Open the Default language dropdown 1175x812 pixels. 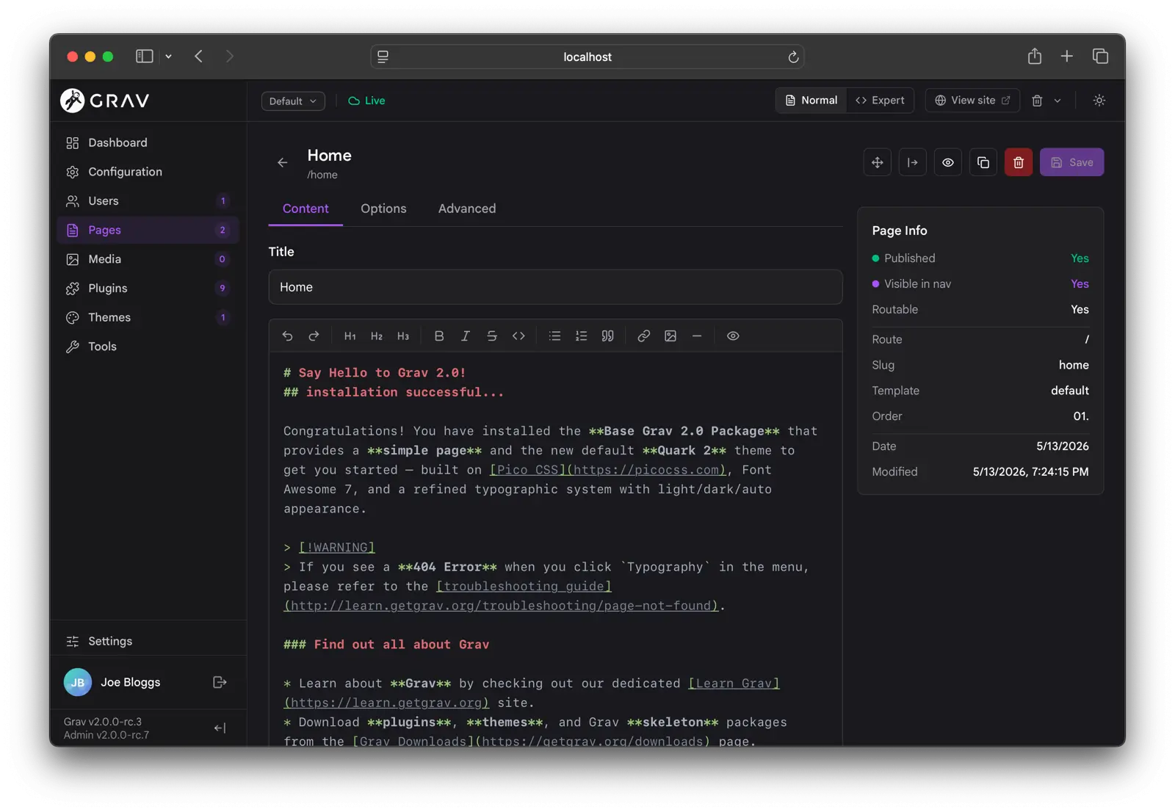pyautogui.click(x=293, y=101)
